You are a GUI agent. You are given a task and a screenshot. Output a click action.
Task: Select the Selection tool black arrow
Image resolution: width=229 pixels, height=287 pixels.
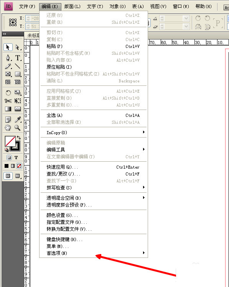pos(8,47)
